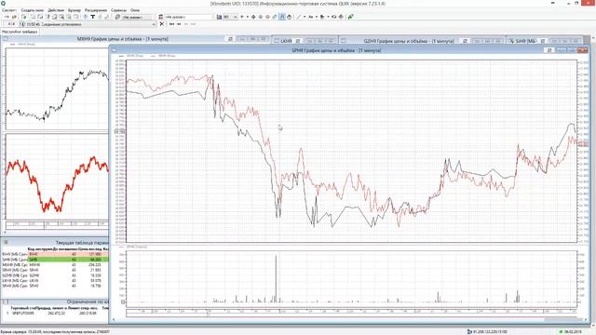This screenshot has height=335, width=596.
Task: Click the line drawing tool icon
Action: [x=299, y=17]
